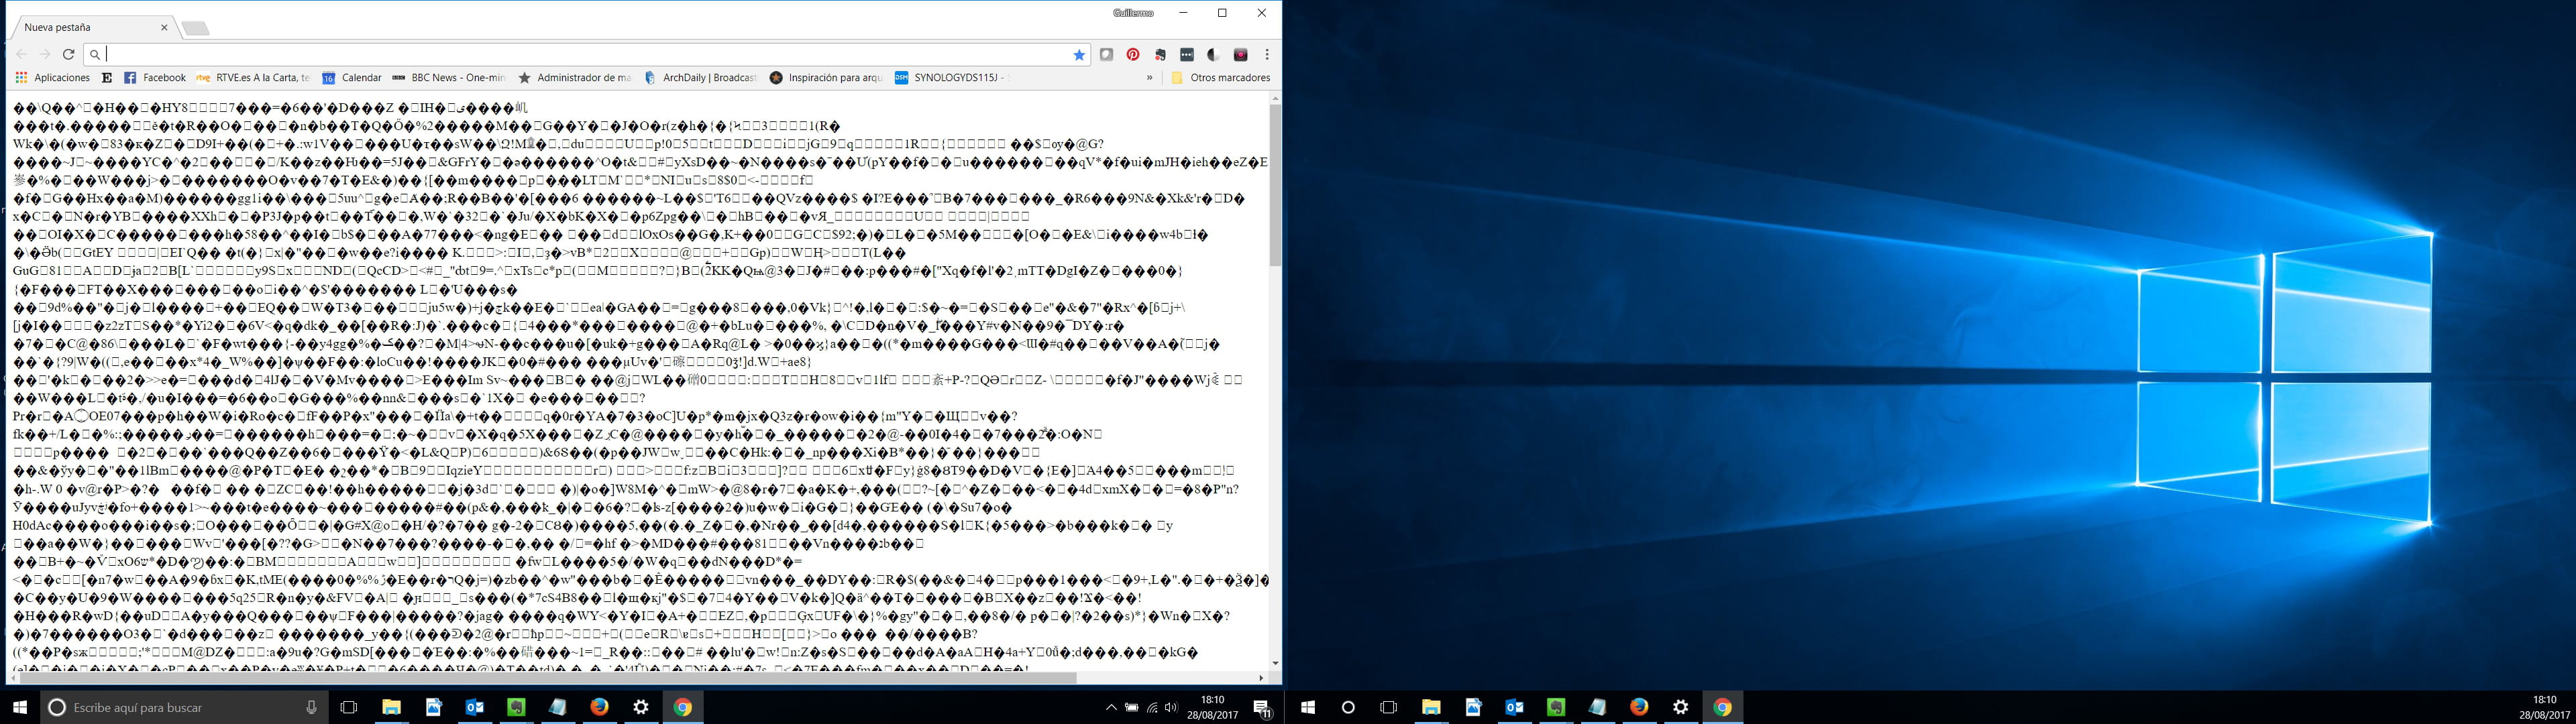The width and height of the screenshot is (2576, 724).
Task: Open Settings from the right taskbar
Action: (1681, 707)
